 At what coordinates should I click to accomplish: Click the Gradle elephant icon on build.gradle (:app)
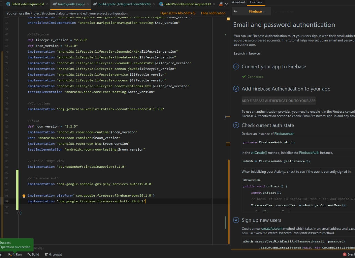[x=55, y=4]
